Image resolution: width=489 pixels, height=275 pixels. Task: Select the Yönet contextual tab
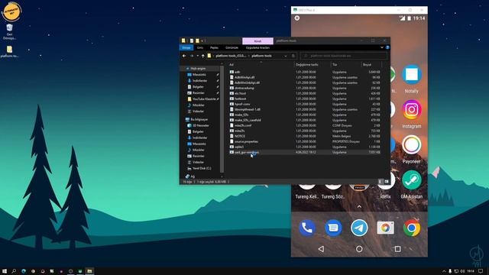tap(257, 40)
